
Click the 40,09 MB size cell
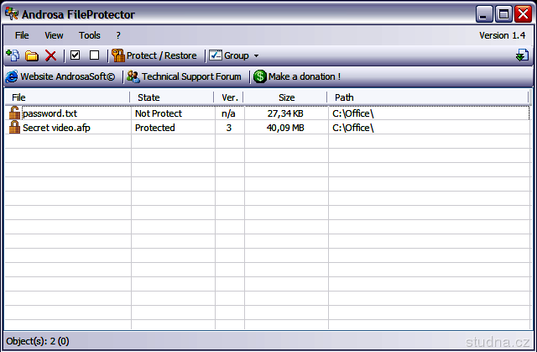285,128
